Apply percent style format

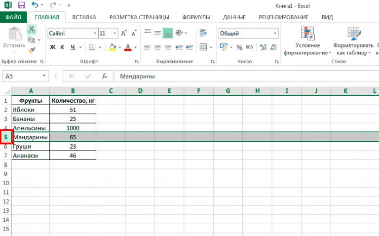click(239, 47)
